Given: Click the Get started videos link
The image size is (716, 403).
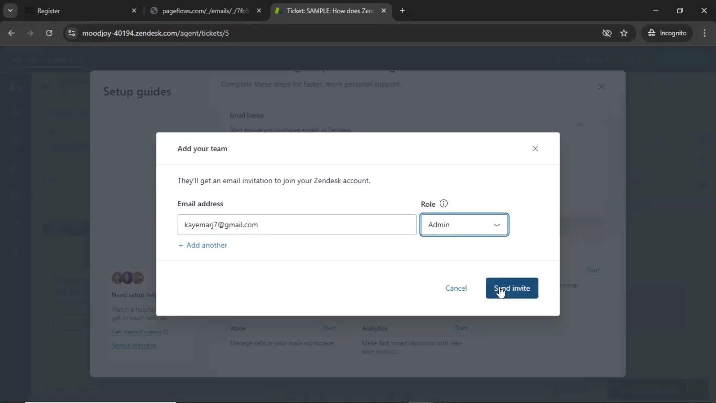Looking at the screenshot, I should click(x=140, y=332).
